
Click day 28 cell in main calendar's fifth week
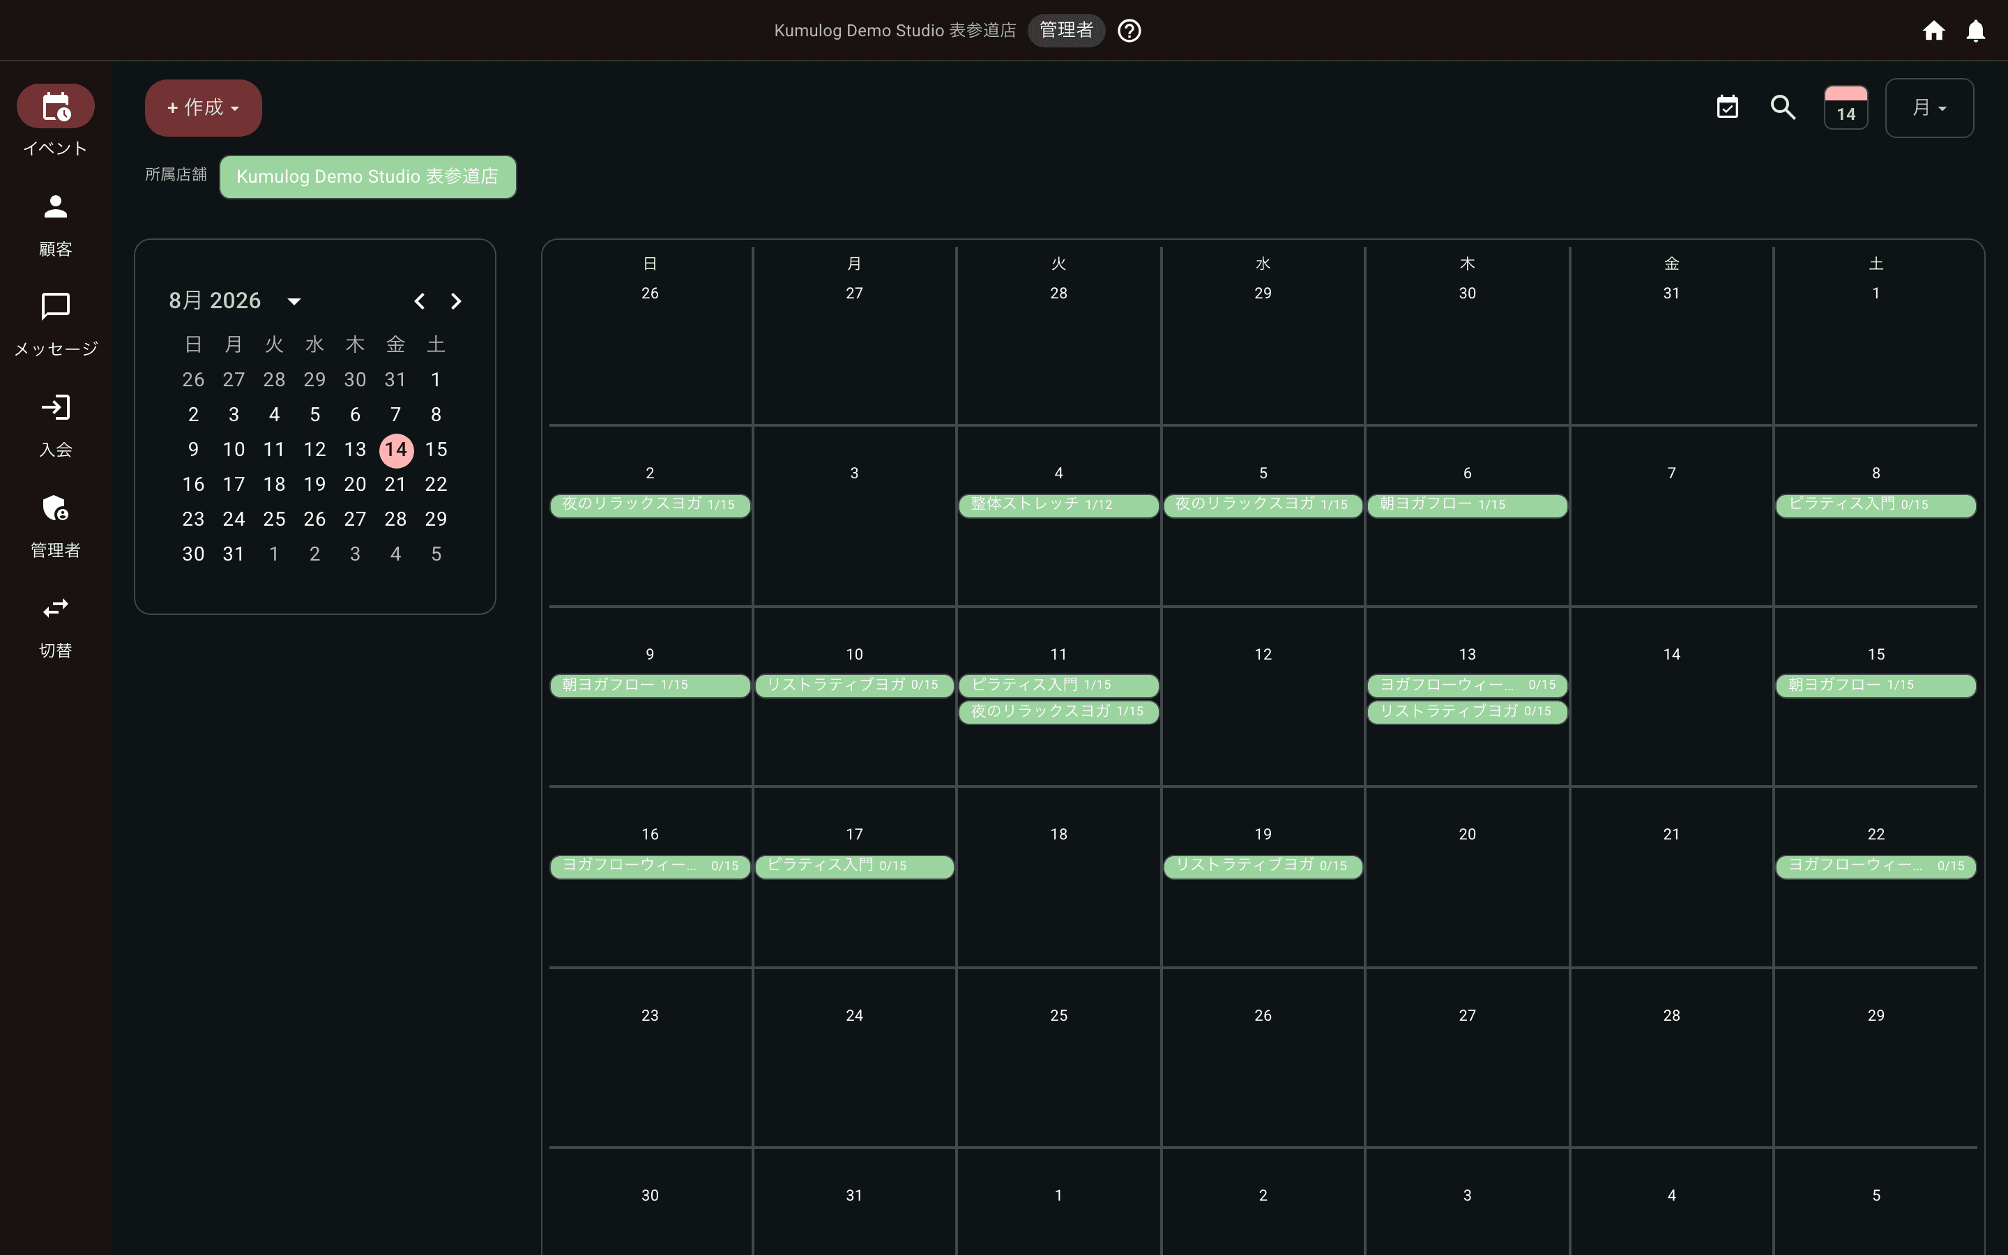[x=1671, y=1058]
